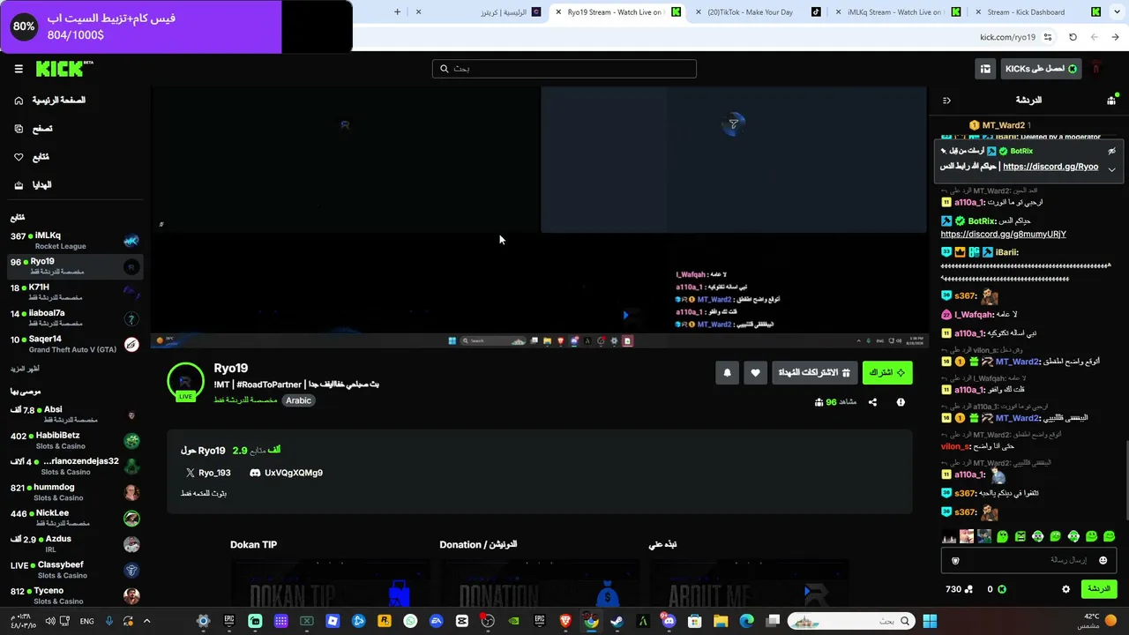Open recommended channel Azdus

click(75, 543)
